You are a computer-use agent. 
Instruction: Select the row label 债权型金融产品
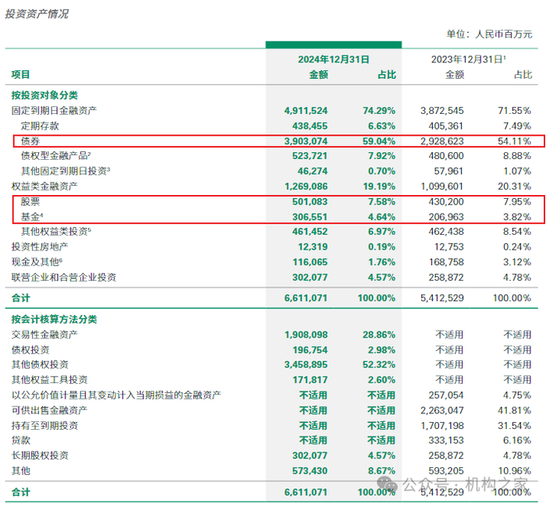(55, 156)
